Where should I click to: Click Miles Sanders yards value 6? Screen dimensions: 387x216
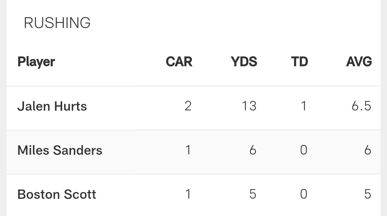(253, 150)
